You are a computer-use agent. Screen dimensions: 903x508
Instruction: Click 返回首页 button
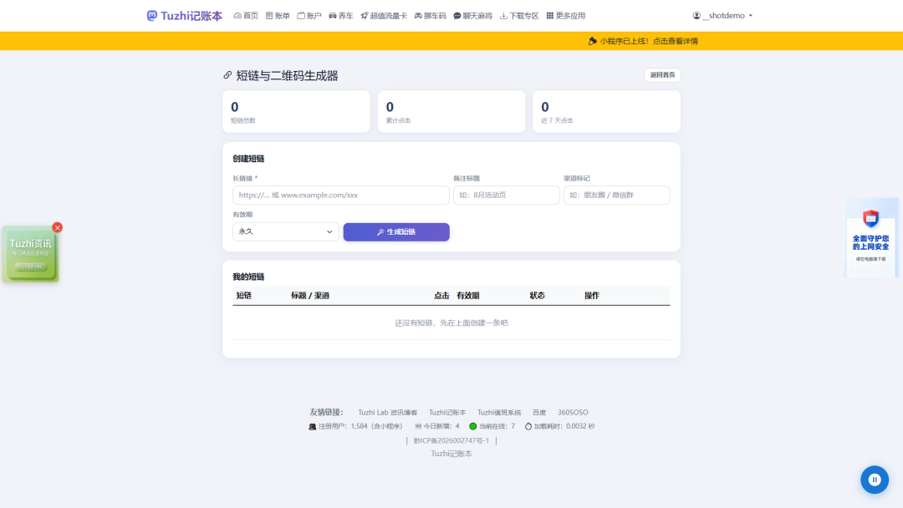pyautogui.click(x=662, y=75)
